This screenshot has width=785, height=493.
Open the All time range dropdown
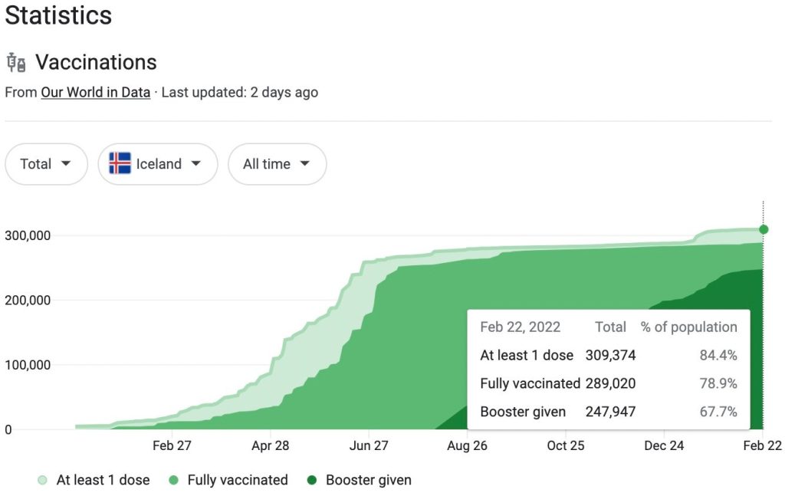[x=277, y=164]
